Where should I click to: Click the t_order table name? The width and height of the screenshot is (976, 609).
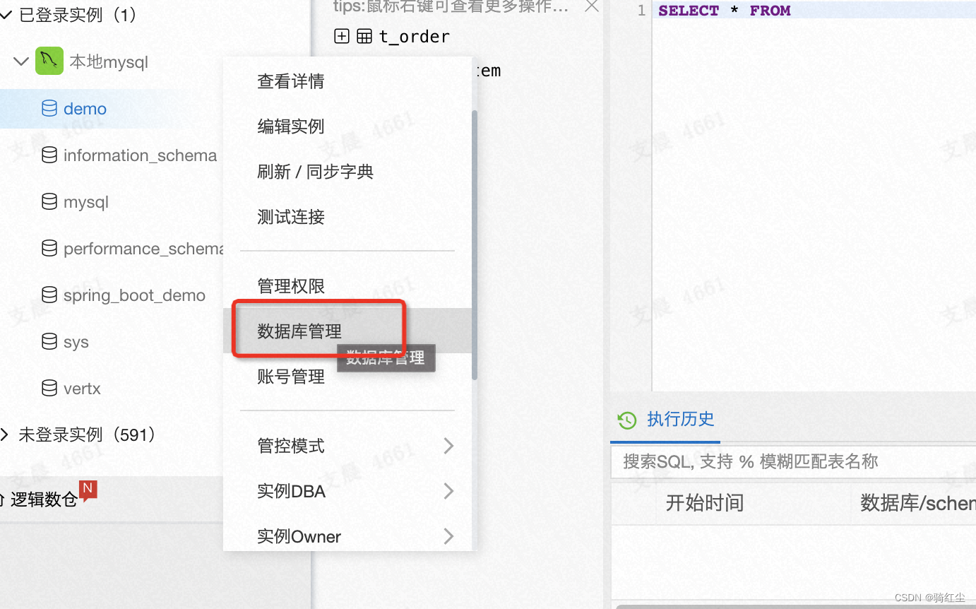415,37
